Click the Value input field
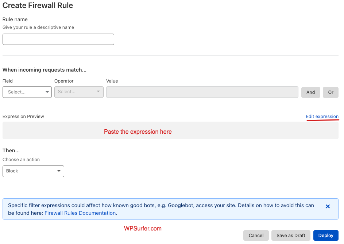The height and width of the screenshot is (244, 344). (x=202, y=92)
